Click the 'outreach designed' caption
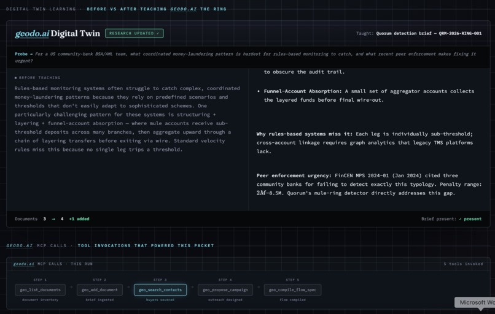This screenshot has width=495, height=314. (x=225, y=300)
